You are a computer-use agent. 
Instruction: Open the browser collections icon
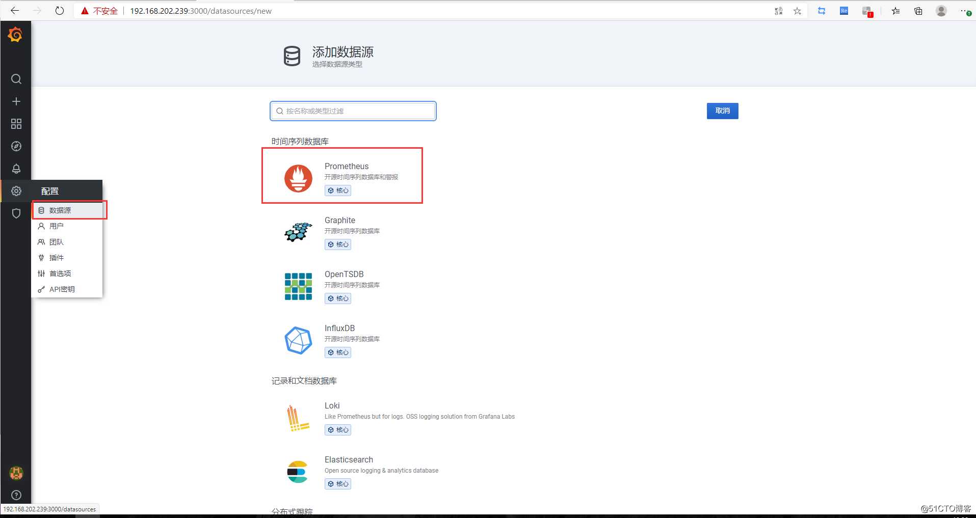click(x=918, y=11)
